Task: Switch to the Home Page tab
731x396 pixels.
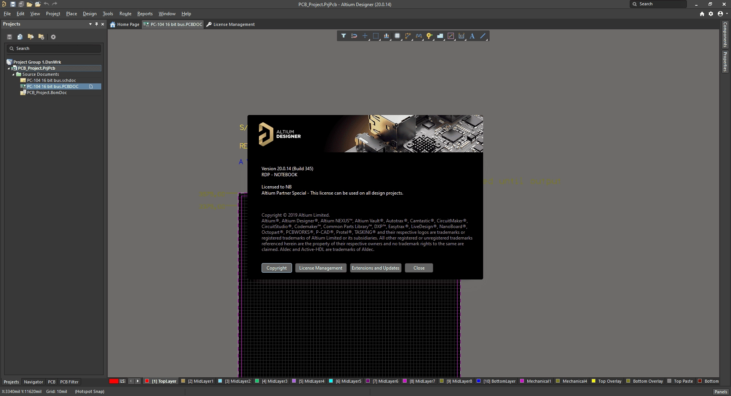Action: (125, 24)
